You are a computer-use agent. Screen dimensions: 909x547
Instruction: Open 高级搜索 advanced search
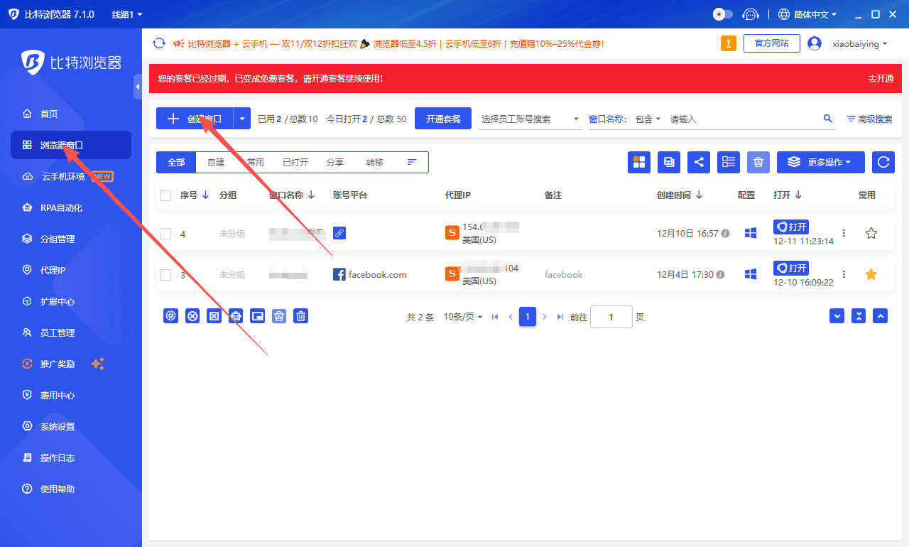(869, 119)
